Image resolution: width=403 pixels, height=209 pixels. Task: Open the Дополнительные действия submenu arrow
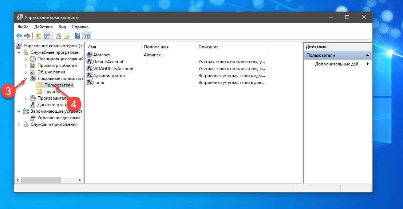[x=368, y=64]
